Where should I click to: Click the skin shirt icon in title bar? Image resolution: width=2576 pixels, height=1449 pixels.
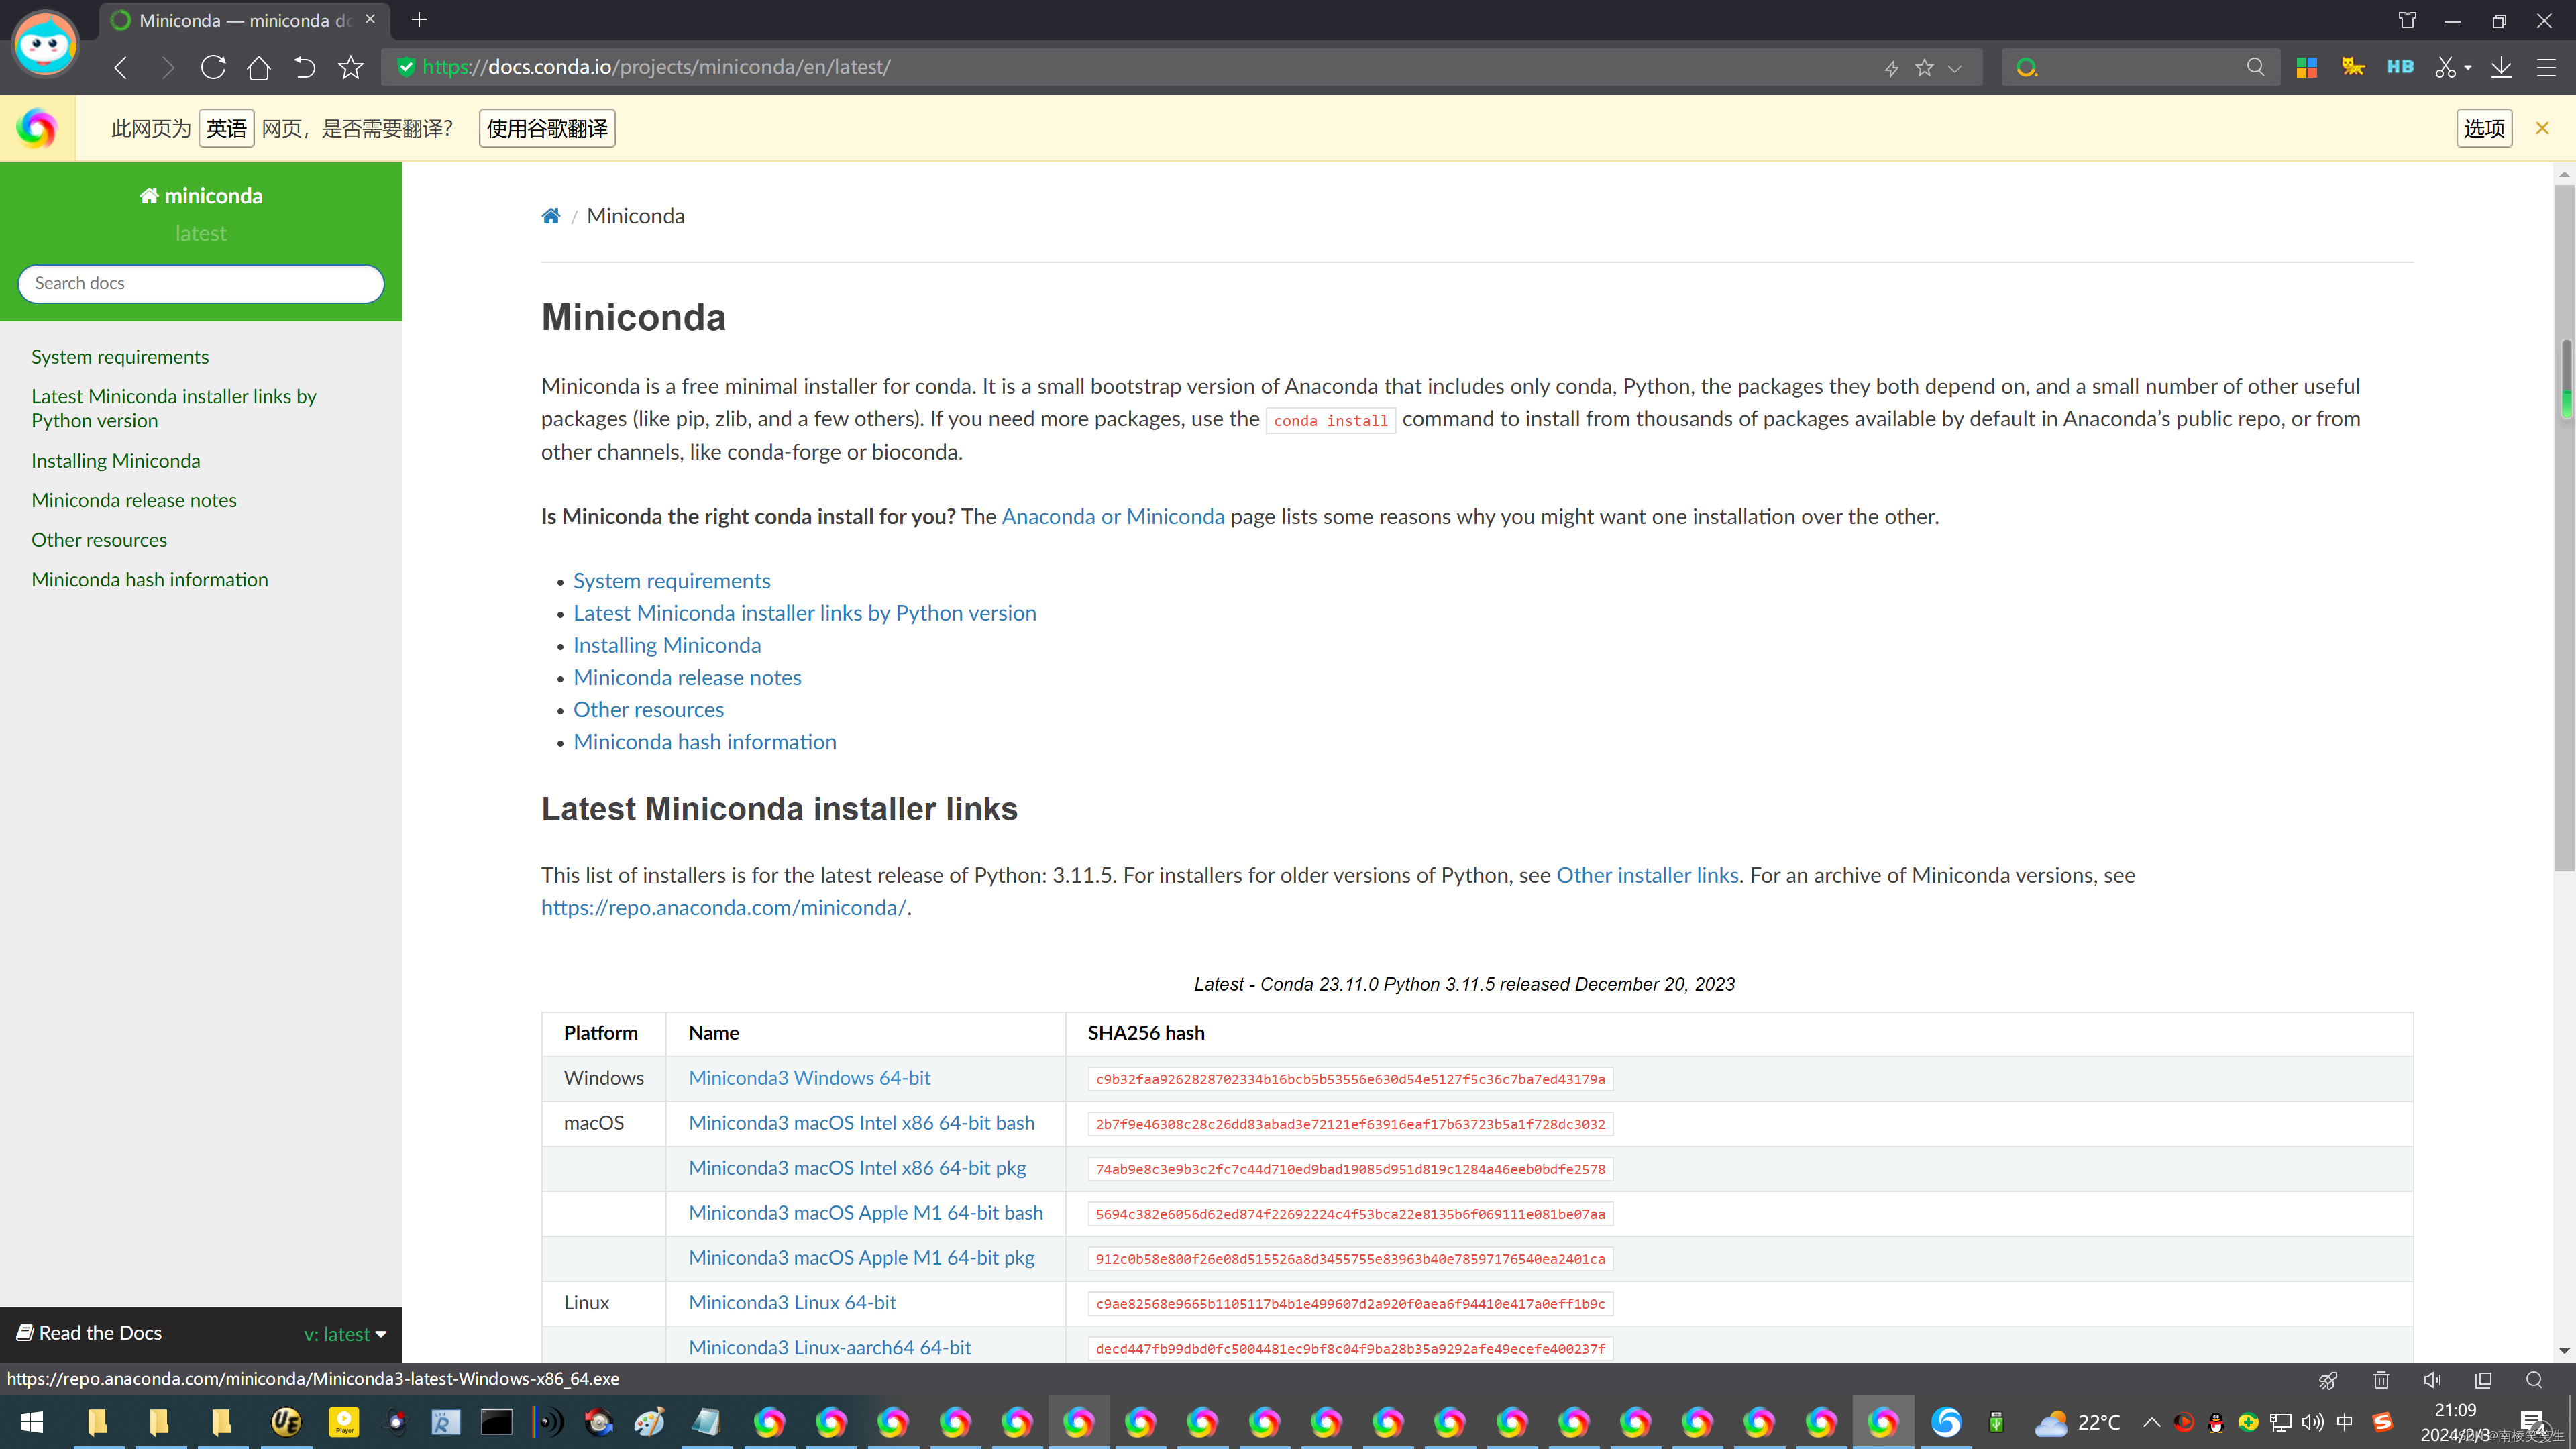2407,20
